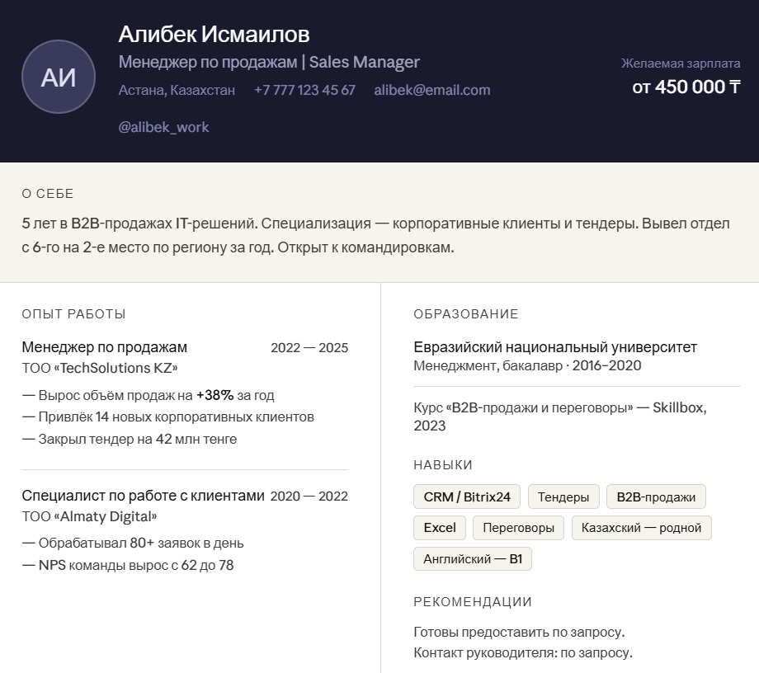This screenshot has width=759, height=673.
Task: Click the Астана, Казахстан location text
Action: tap(177, 90)
